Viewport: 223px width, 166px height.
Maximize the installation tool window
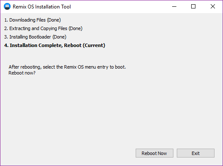pos(193,6)
